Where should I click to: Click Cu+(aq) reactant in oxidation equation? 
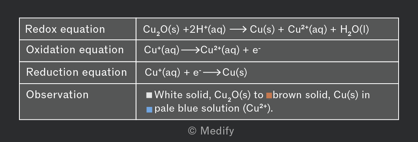coord(162,50)
